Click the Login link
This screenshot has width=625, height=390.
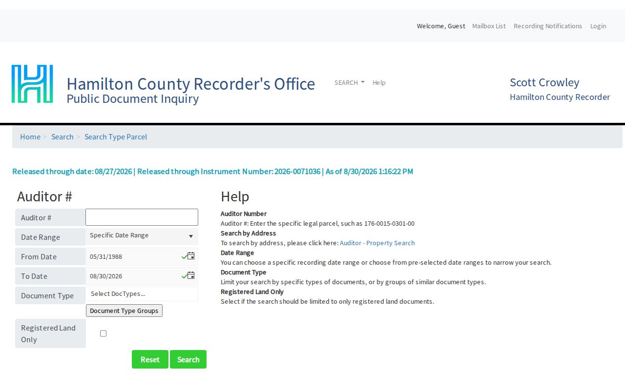(598, 26)
